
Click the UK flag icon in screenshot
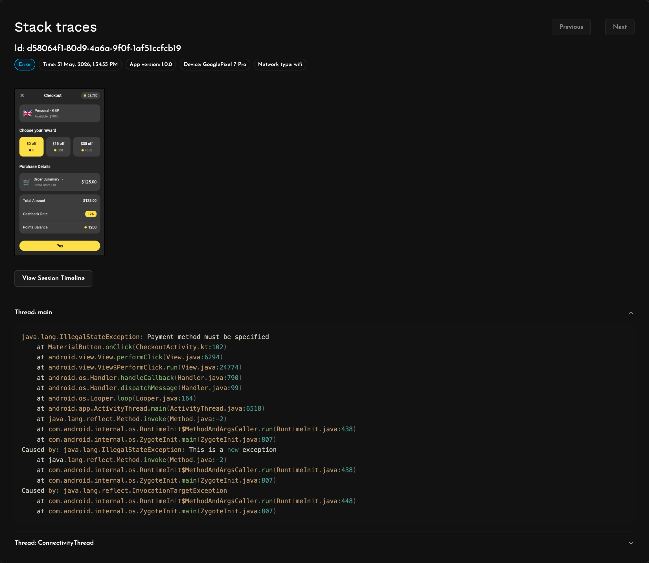pos(27,113)
